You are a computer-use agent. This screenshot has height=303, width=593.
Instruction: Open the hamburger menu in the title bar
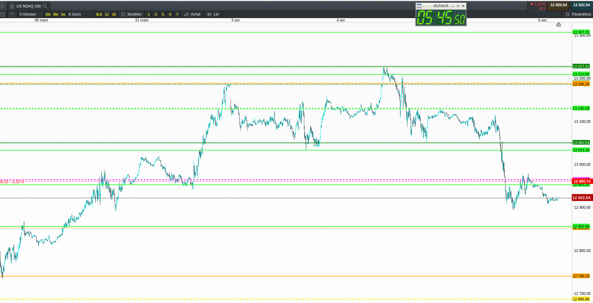click(x=2, y=6)
